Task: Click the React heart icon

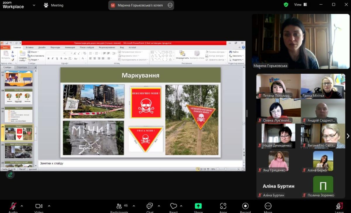Action: (x=173, y=206)
